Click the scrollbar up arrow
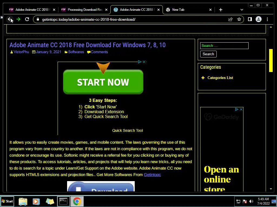 tap(271, 27)
